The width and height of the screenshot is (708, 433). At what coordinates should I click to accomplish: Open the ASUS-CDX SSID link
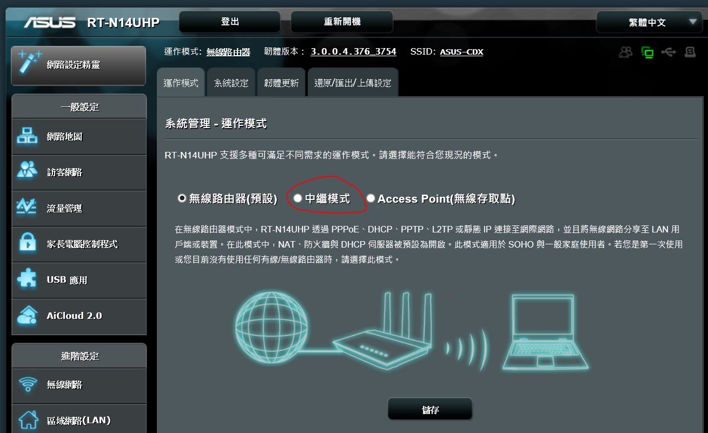[461, 52]
